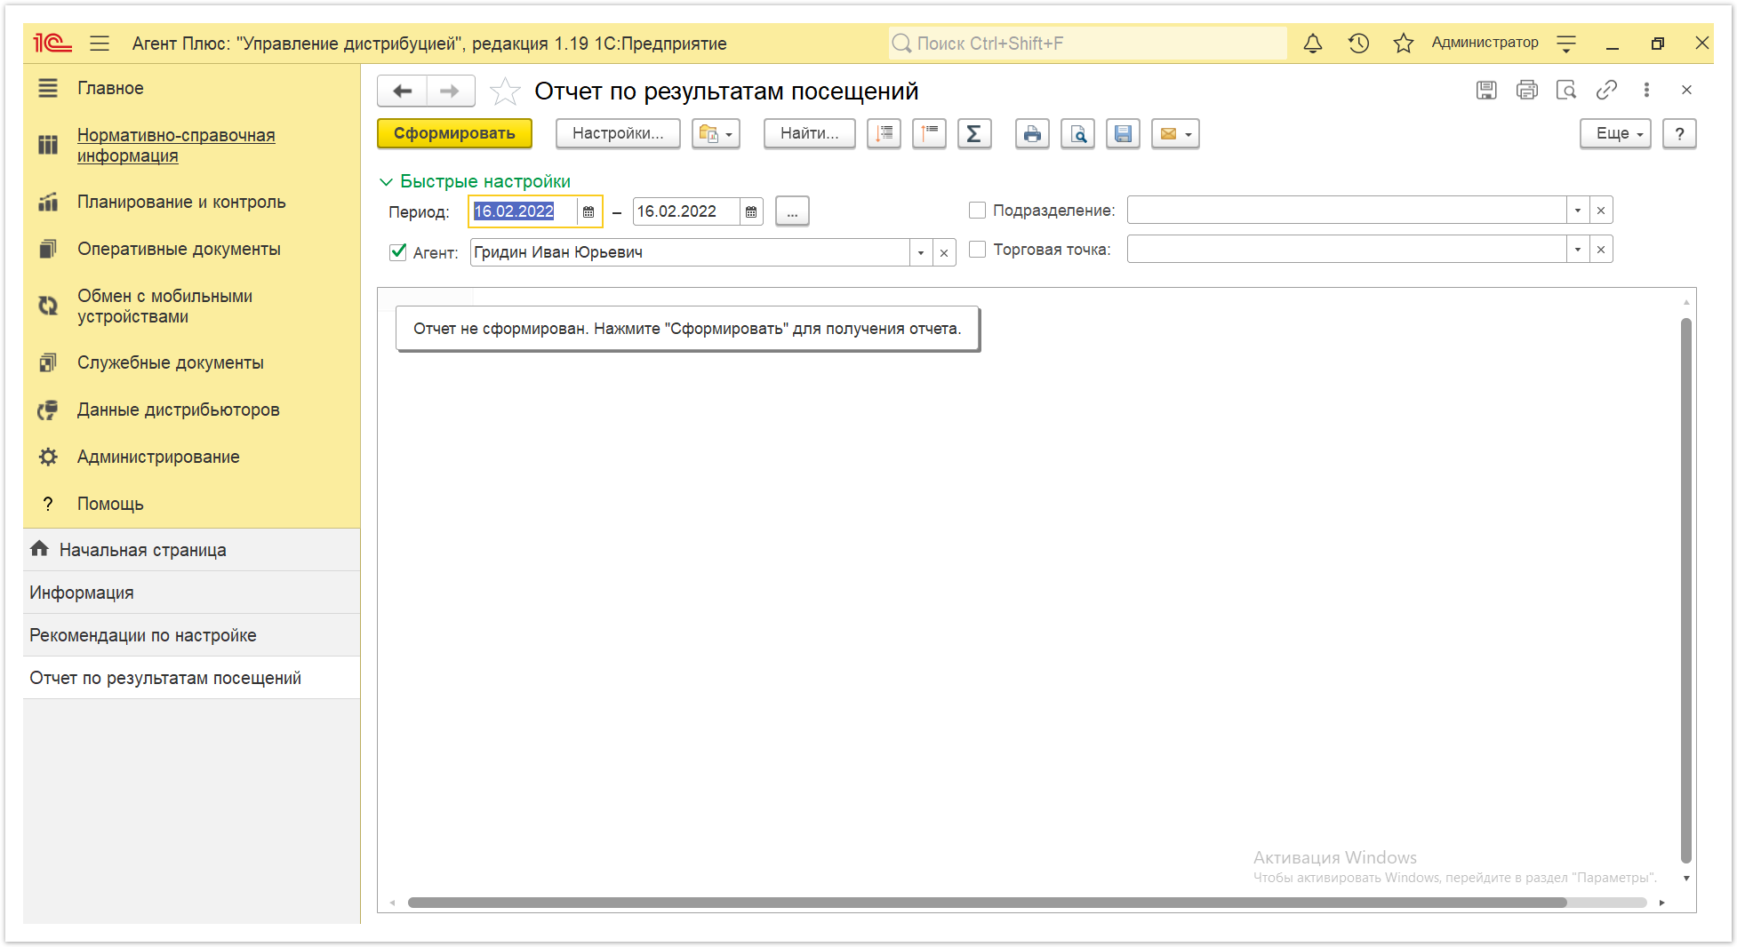Open calendar for period start date
Viewport: 1737px width, 947px height.
click(588, 211)
